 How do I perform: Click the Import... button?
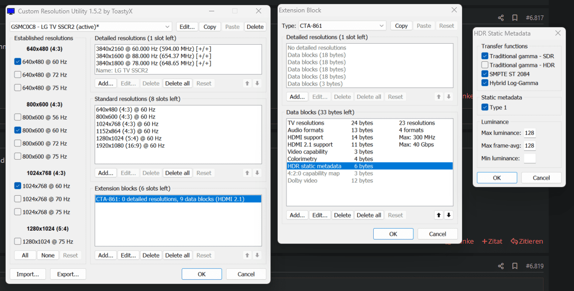(x=28, y=274)
